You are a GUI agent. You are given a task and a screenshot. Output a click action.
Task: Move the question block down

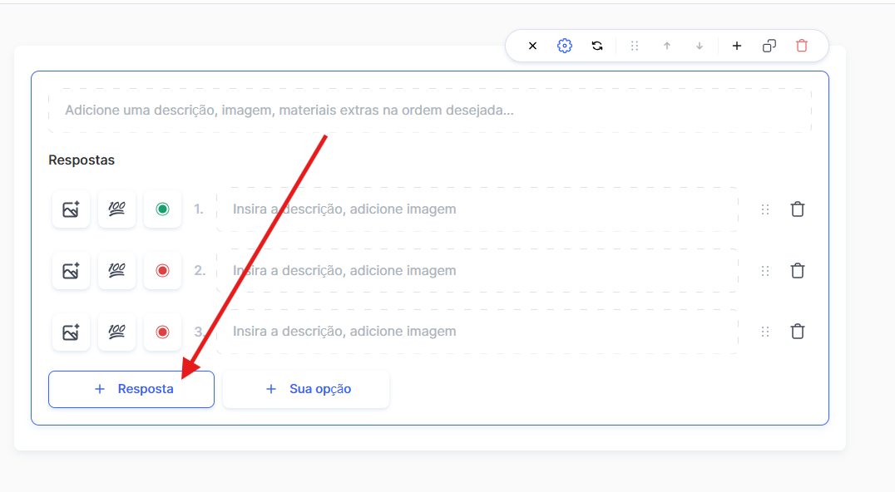pos(700,46)
